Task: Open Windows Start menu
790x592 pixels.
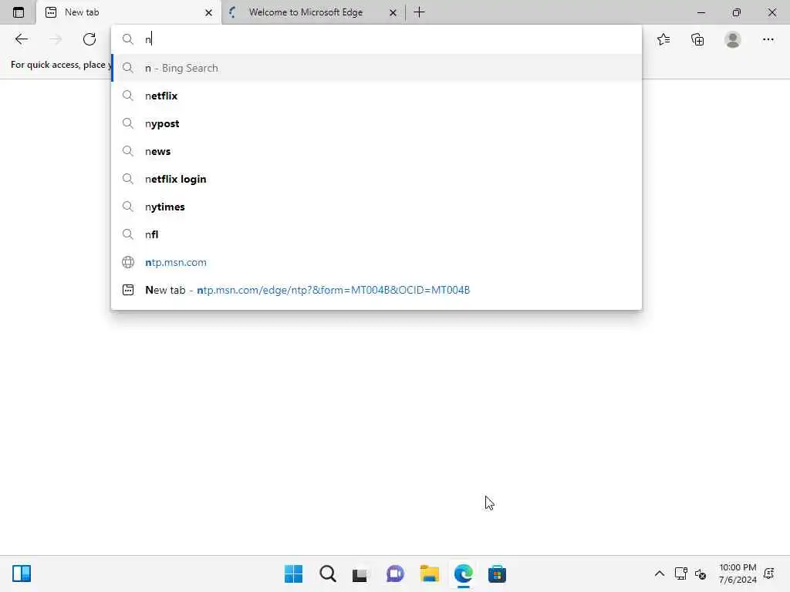Action: coord(293,573)
